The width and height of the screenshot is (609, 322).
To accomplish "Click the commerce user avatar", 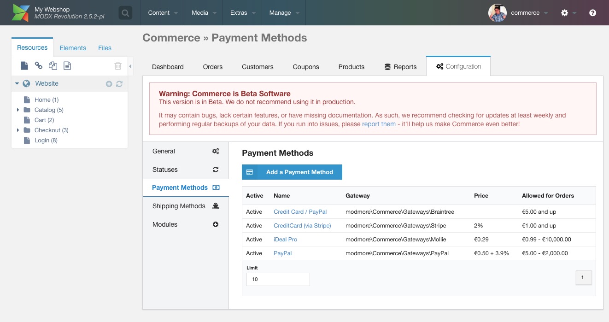I will 498,13.
